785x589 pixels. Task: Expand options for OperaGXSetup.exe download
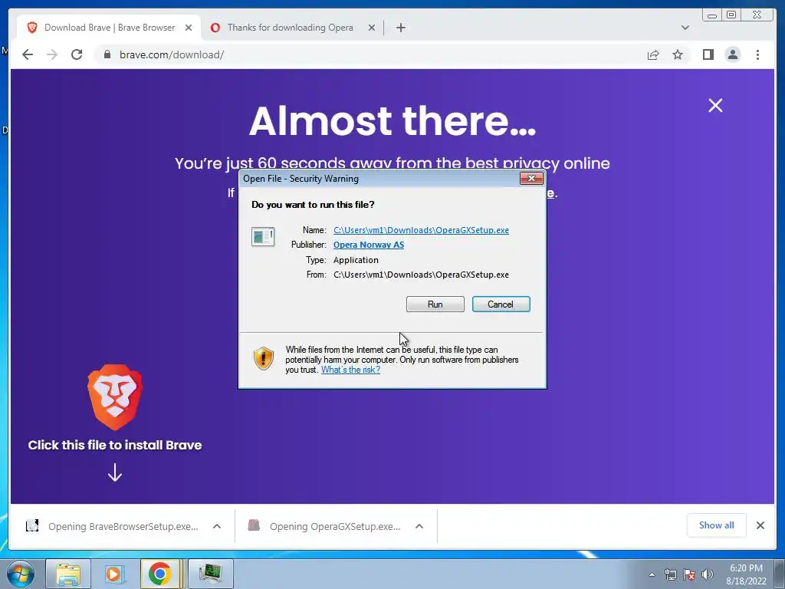(419, 526)
